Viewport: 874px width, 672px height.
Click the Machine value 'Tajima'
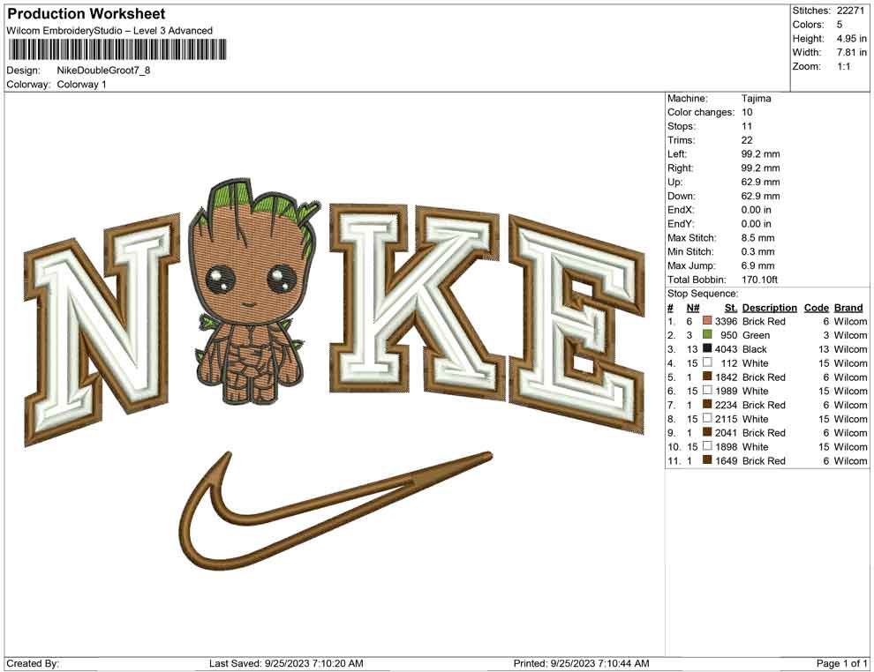[x=757, y=98]
